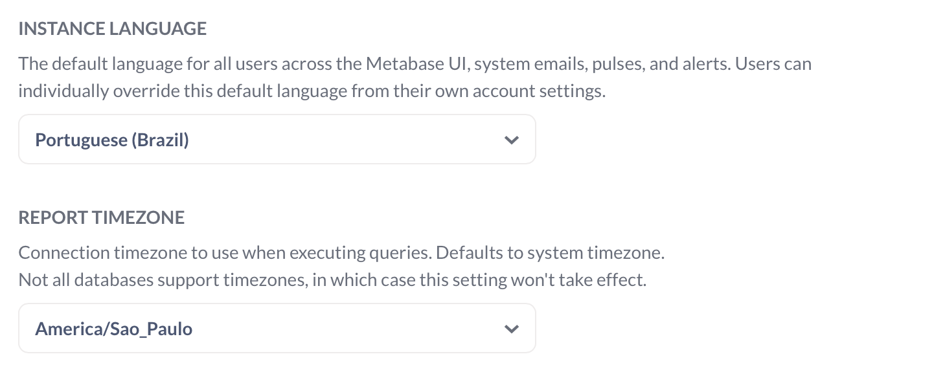934x374 pixels.
Task: Click the line starting "Not all databases support"
Action: click(x=333, y=280)
